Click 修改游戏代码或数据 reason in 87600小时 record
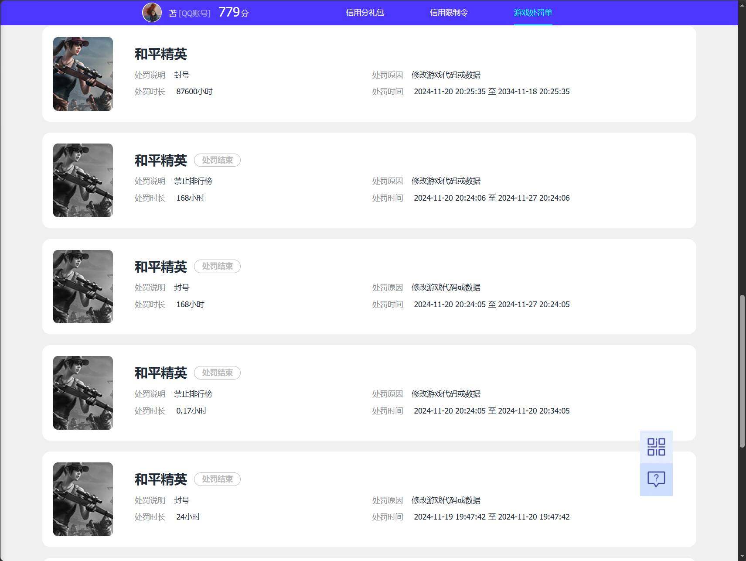 tap(446, 75)
